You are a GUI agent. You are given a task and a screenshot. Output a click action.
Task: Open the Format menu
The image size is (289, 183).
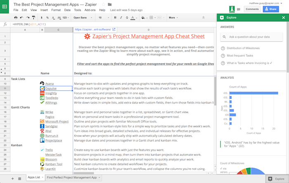point(56,10)
